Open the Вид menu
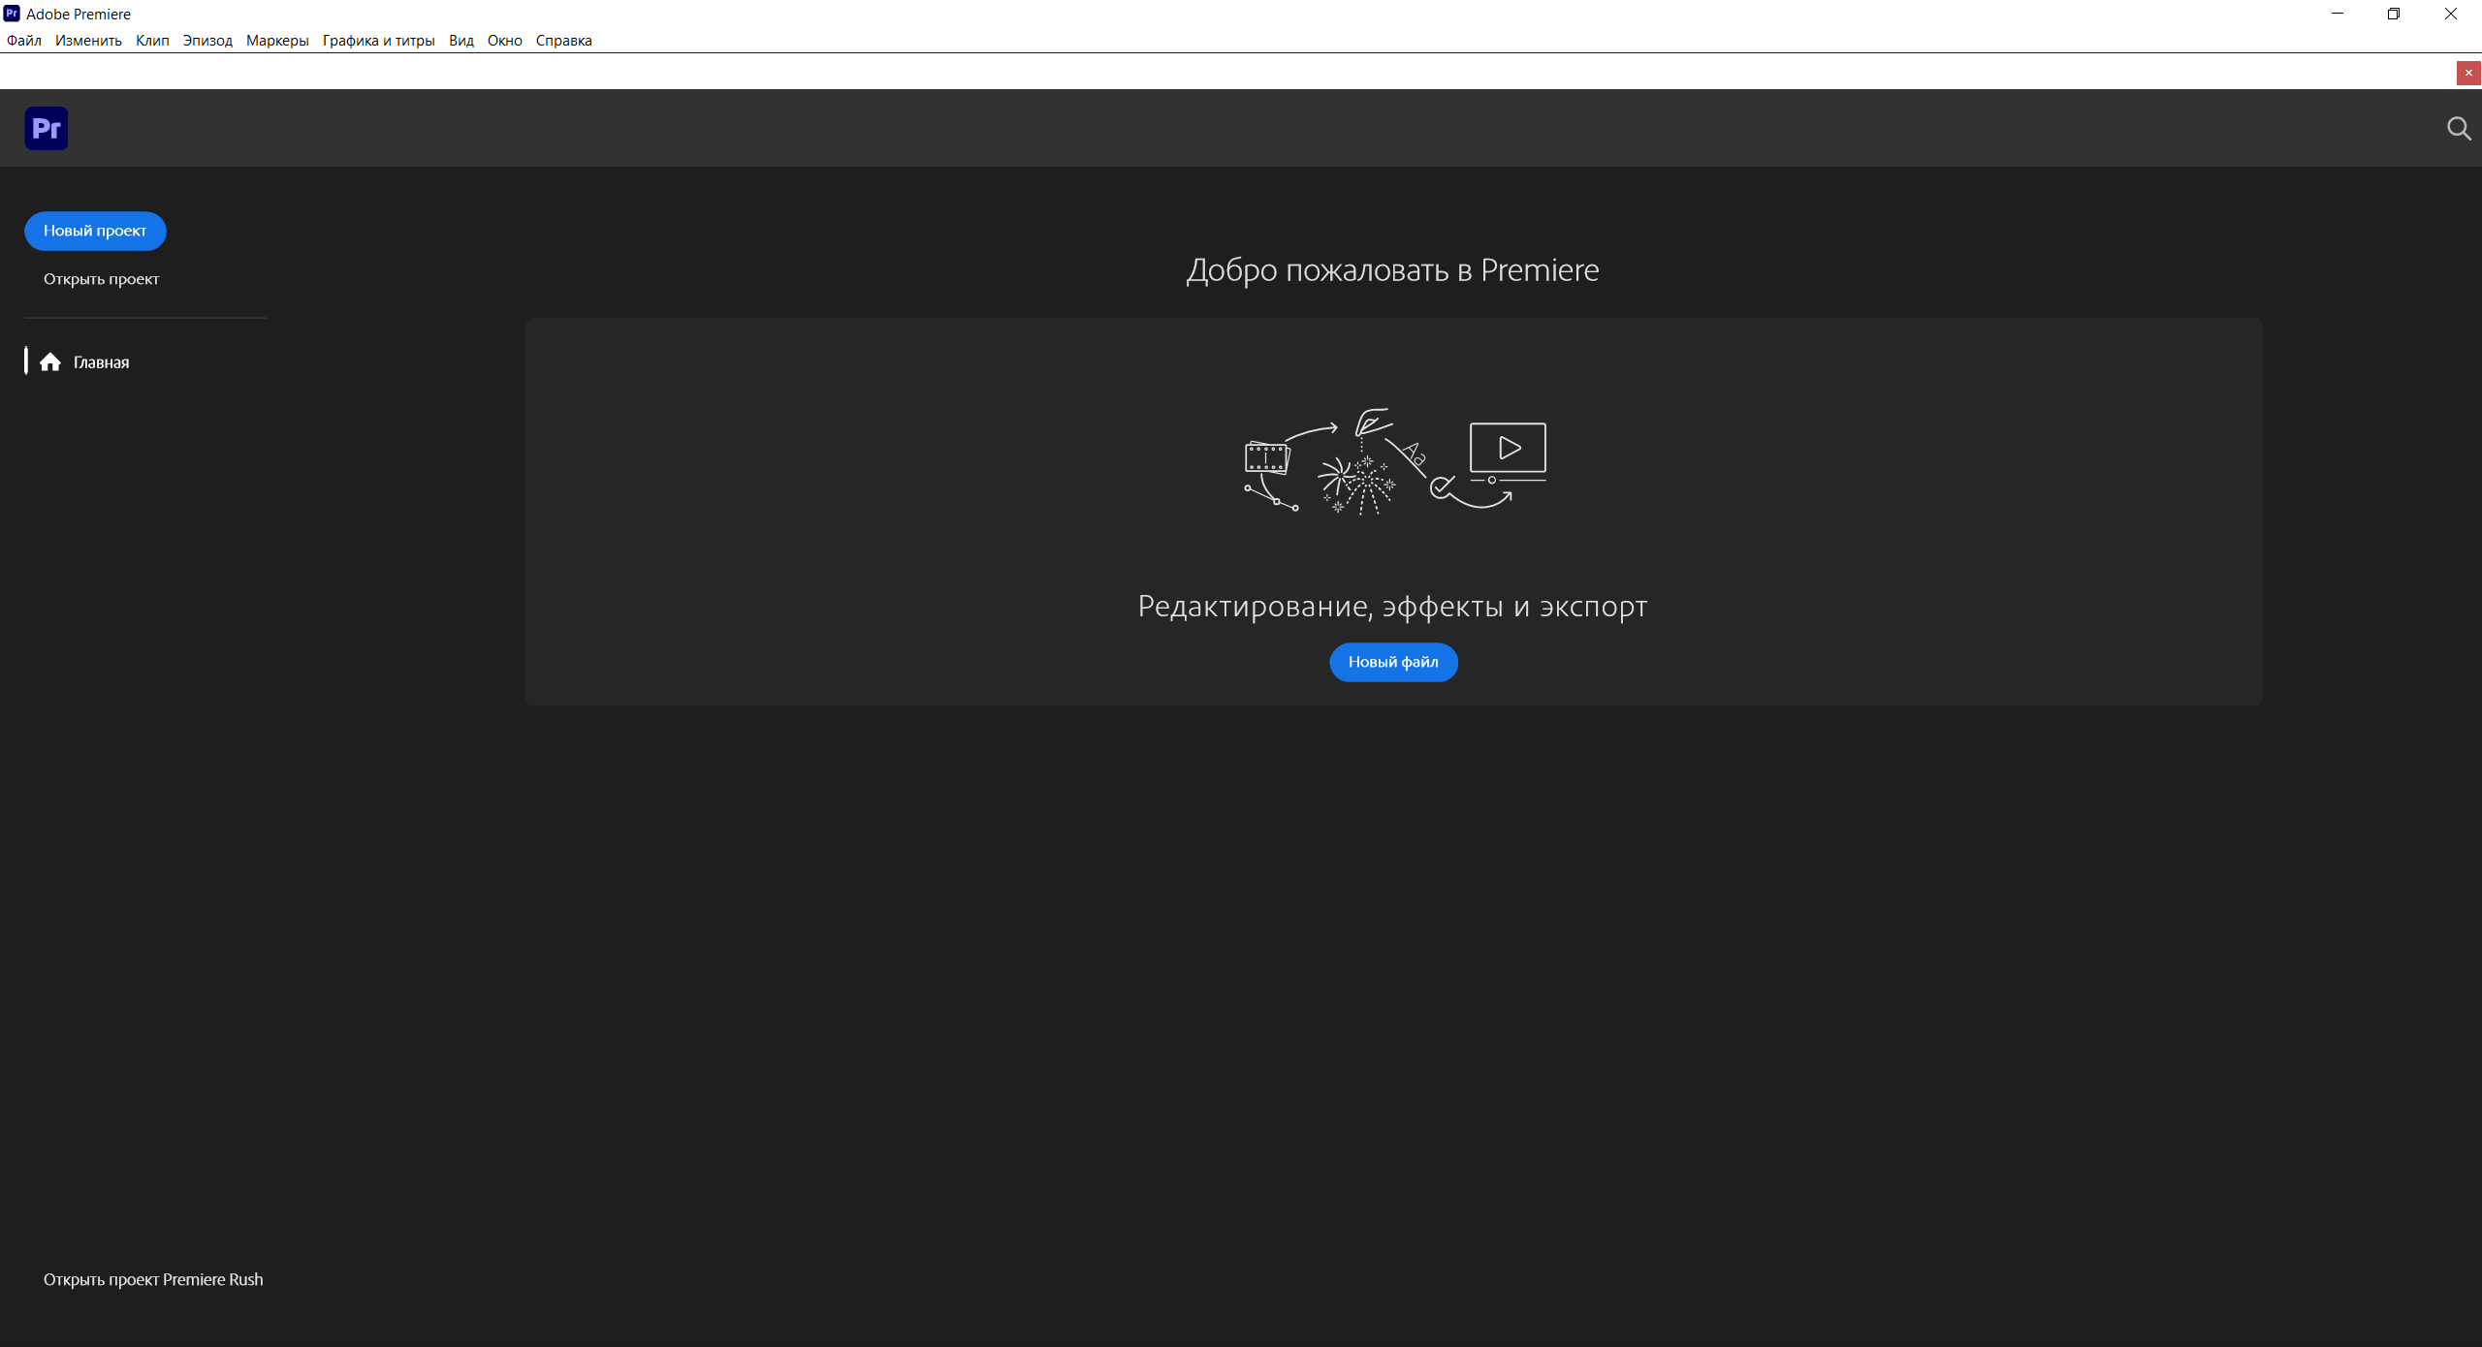This screenshot has width=2482, height=1347. point(461,41)
